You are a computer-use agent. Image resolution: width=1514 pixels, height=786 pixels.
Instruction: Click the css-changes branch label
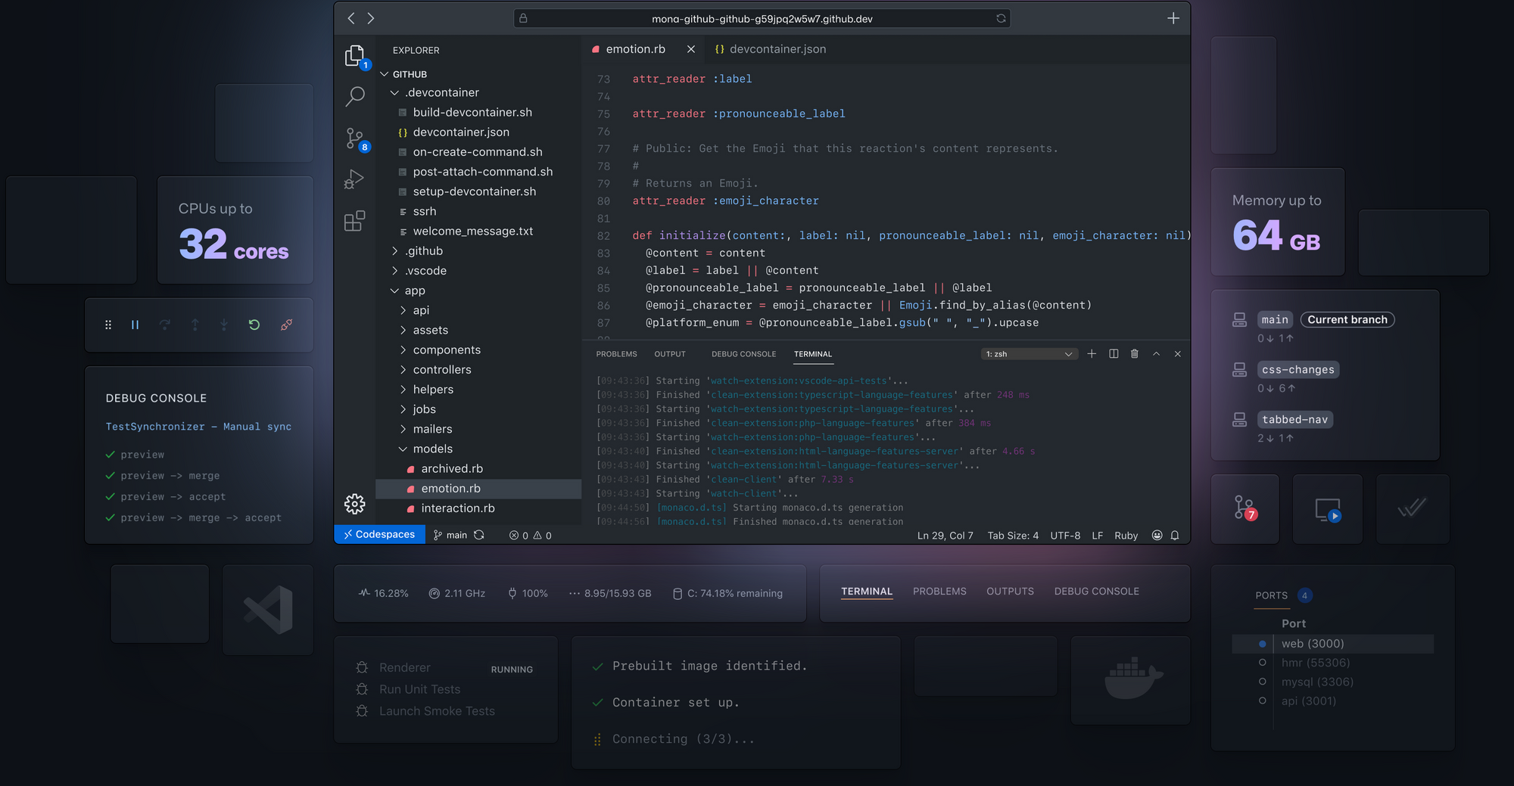[x=1298, y=370]
